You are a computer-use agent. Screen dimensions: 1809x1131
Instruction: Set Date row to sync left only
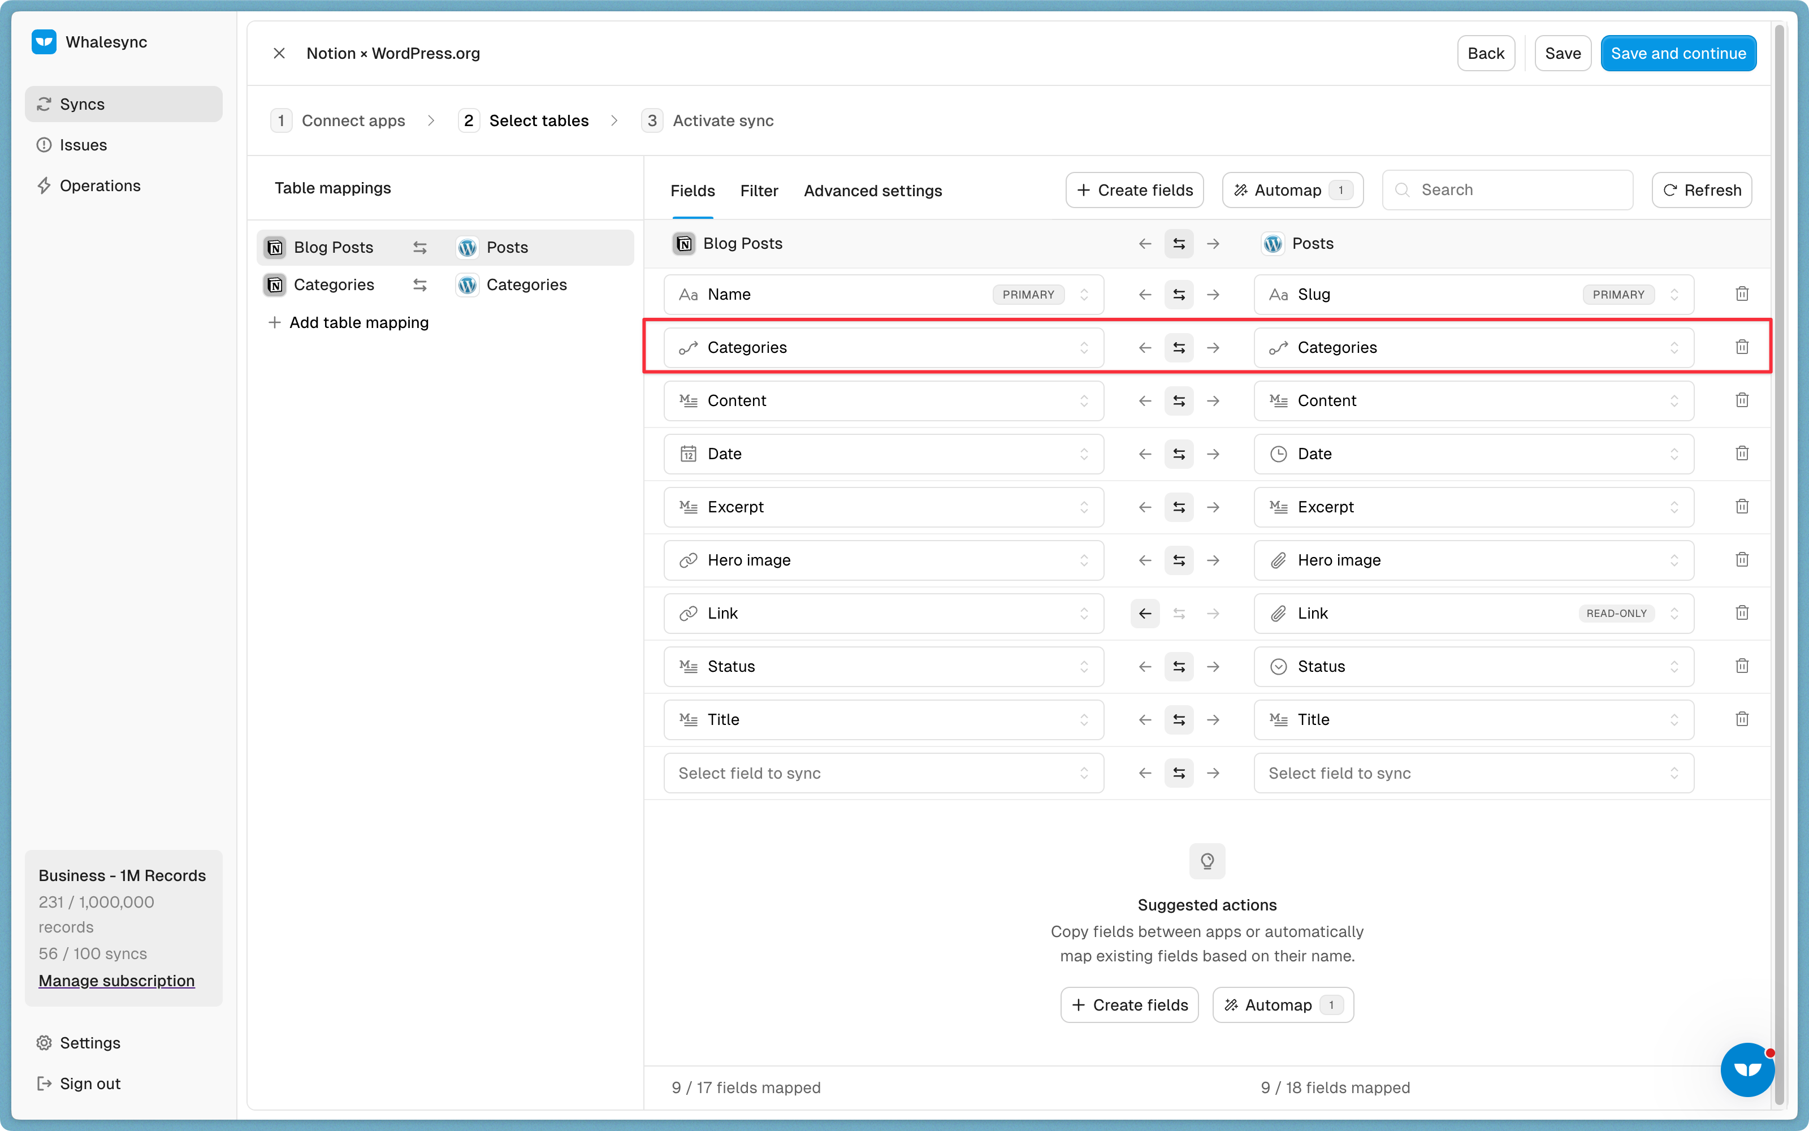tap(1144, 454)
